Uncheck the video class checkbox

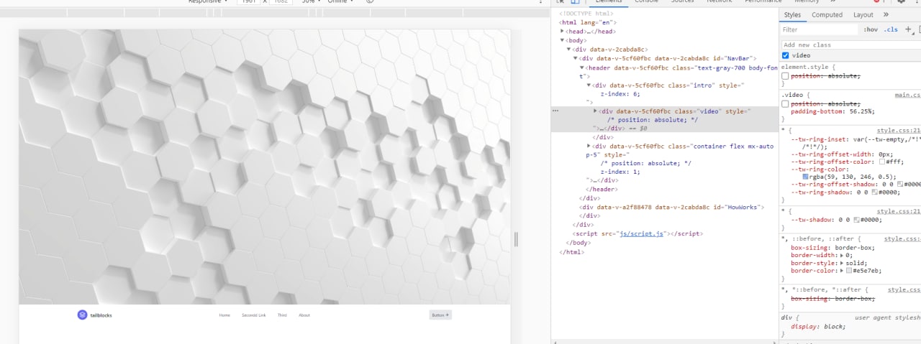tap(786, 55)
